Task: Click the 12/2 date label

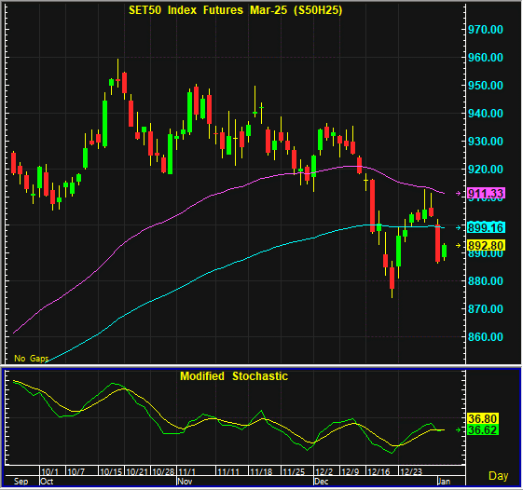Action: pyautogui.click(x=324, y=471)
